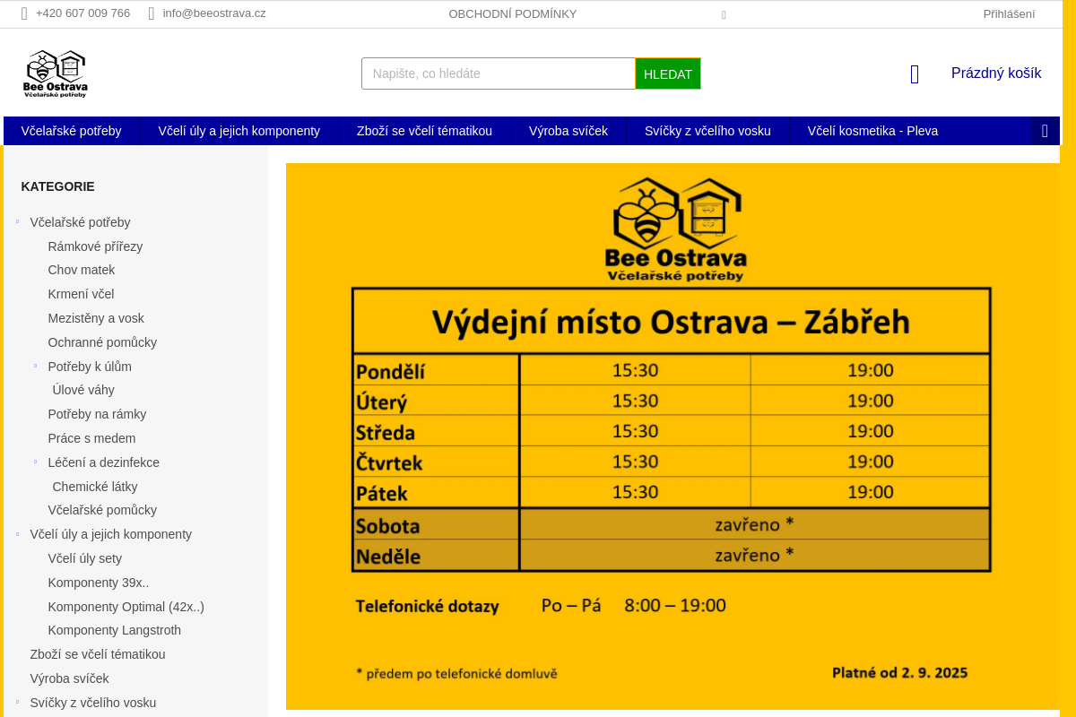Open the OBCHODNÍ PODMÍNKY page

point(513,13)
